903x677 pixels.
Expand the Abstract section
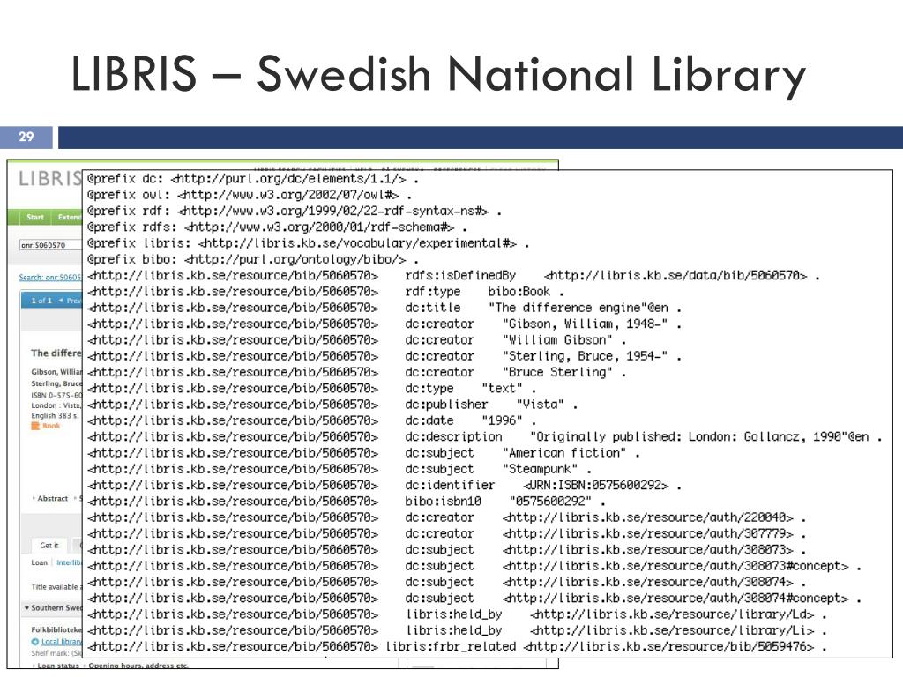(x=50, y=499)
